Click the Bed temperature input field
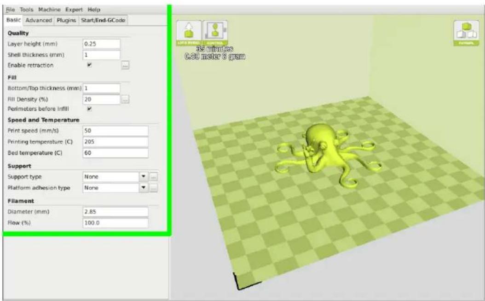 (x=115, y=153)
